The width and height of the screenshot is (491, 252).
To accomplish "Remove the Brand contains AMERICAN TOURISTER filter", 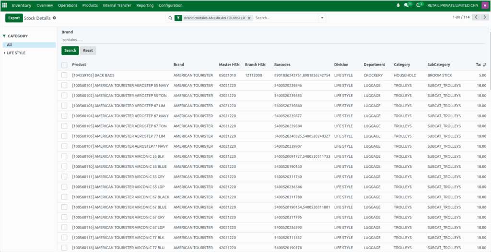I will tap(249, 18).
